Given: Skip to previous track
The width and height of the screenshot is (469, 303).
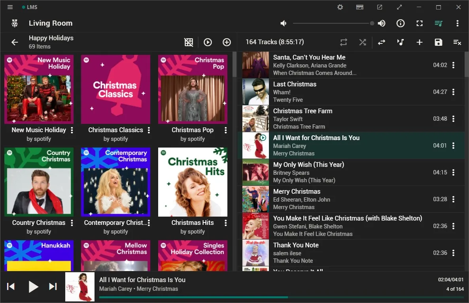Looking at the screenshot, I should [x=11, y=286].
